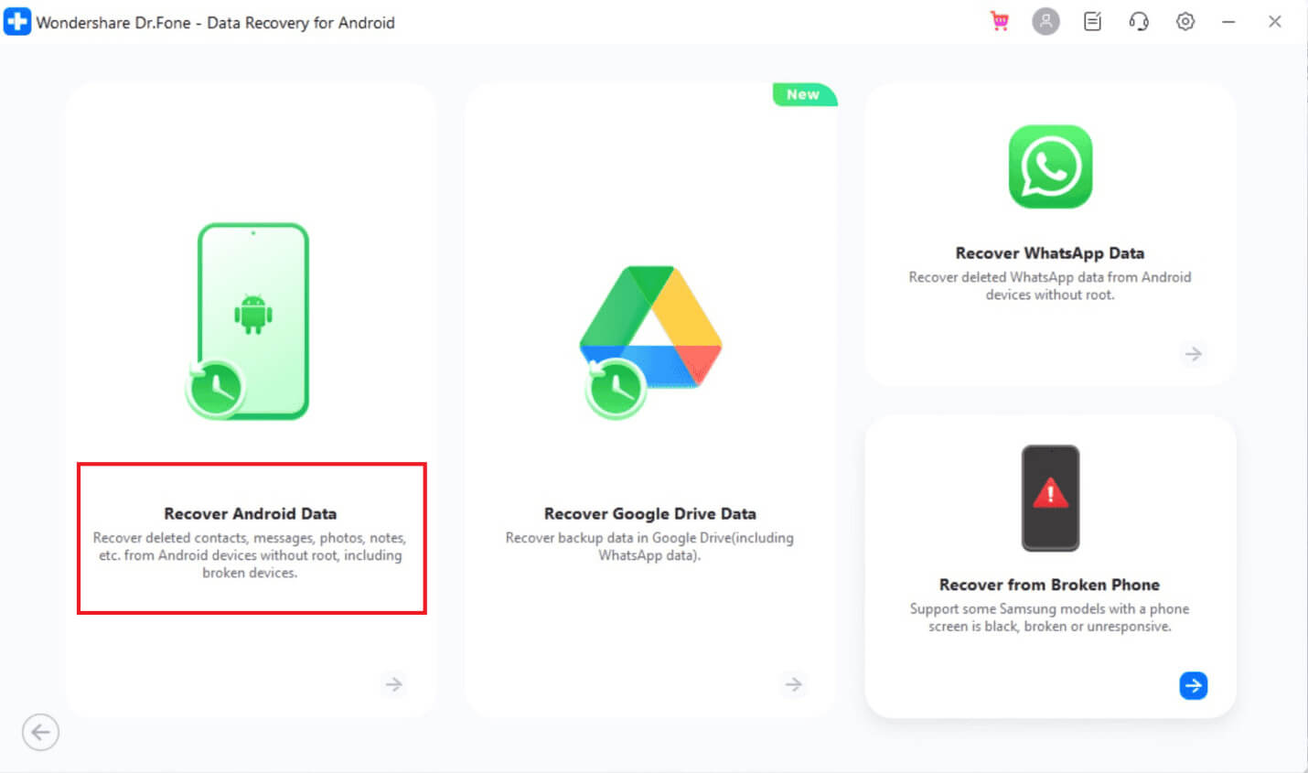Click description 'Support some Samsung models'

tap(1050, 617)
